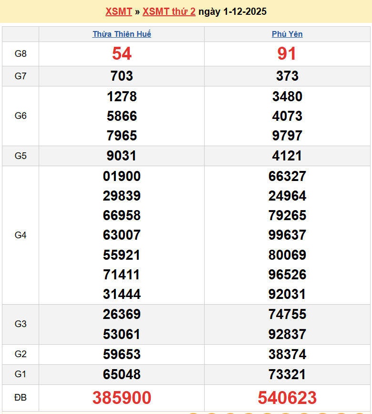Image resolution: width=372 pixels, height=414 pixels.
Task: Click the XSMT breadcrumb link
Action: click(x=118, y=11)
